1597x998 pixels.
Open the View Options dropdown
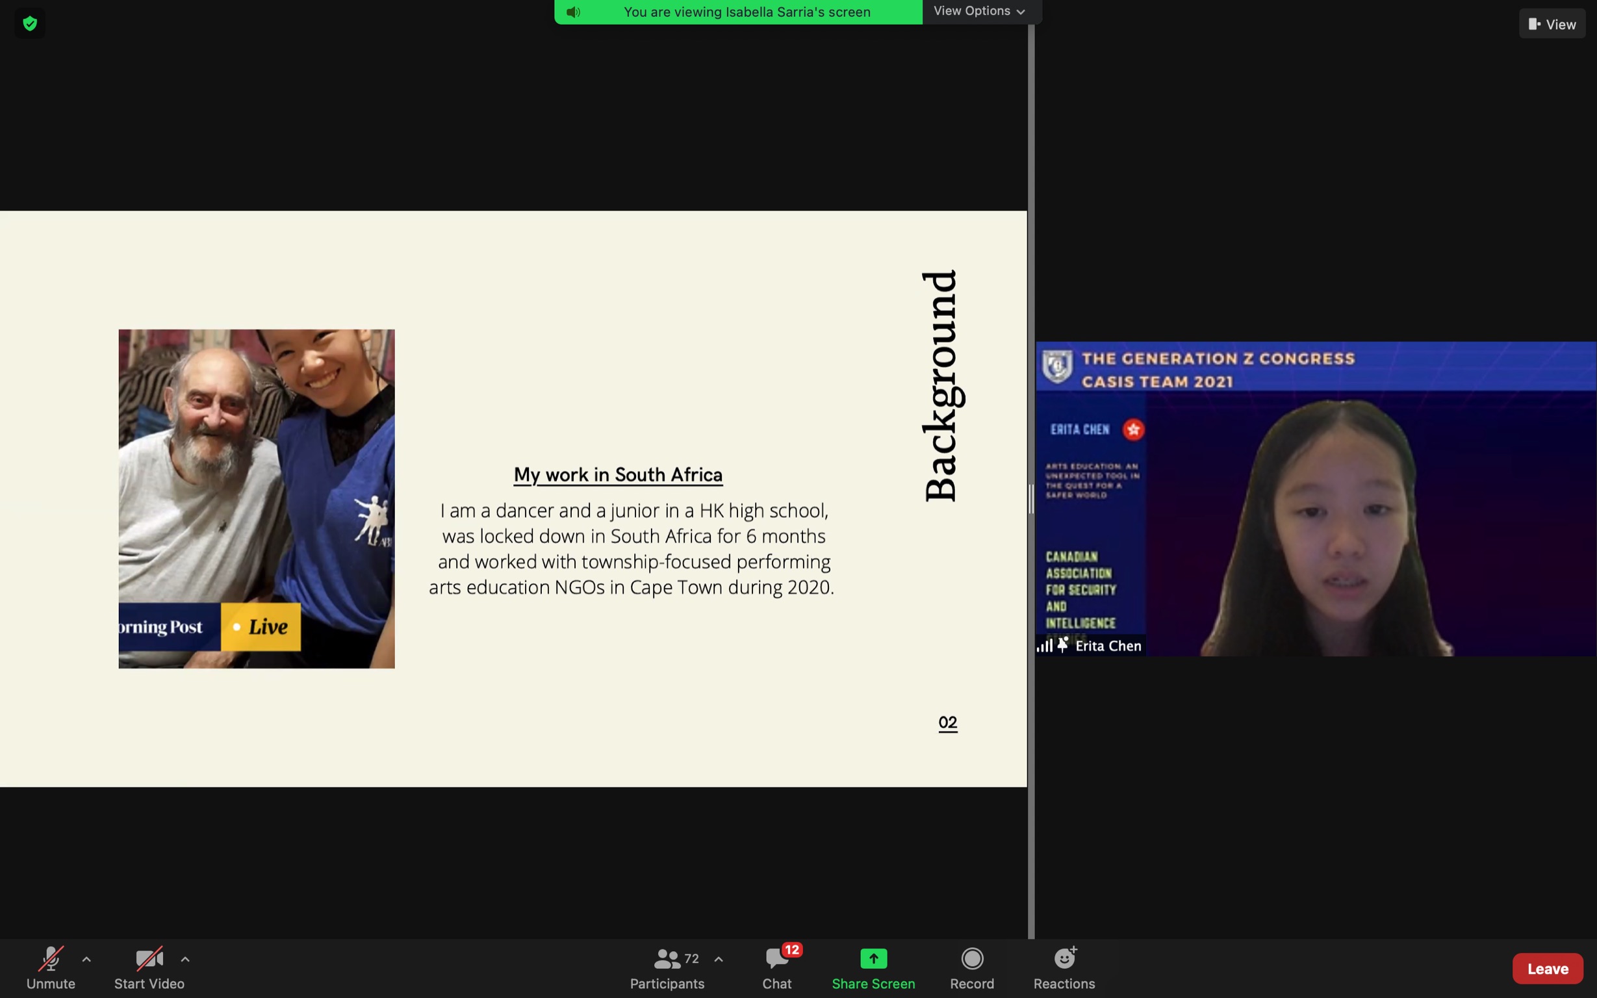979,11
